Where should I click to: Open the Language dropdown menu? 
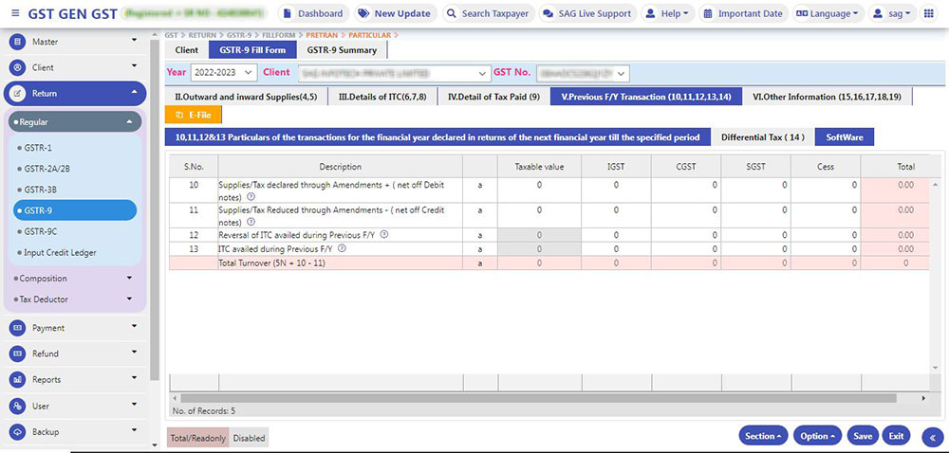pyautogui.click(x=828, y=14)
